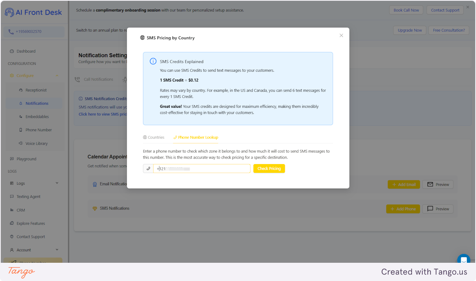Image resolution: width=476 pixels, height=281 pixels.
Task: Click the phone icon prefix of the input
Action: [148, 168]
